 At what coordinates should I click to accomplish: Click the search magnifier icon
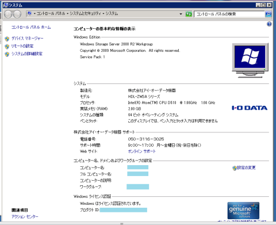pos(268,14)
